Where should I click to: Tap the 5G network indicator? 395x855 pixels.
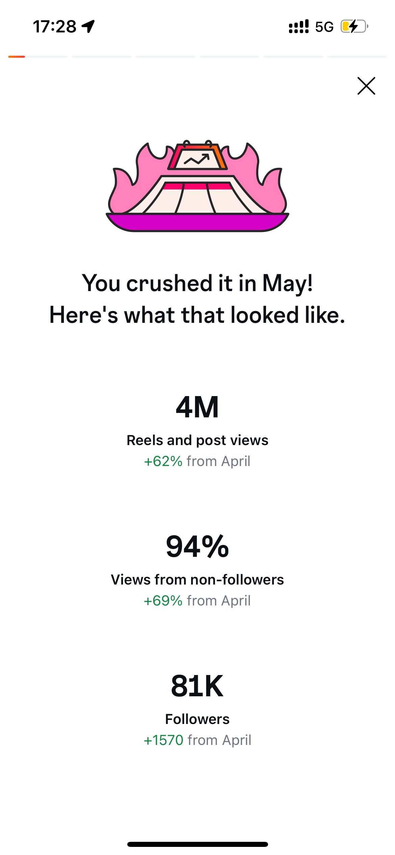324,27
